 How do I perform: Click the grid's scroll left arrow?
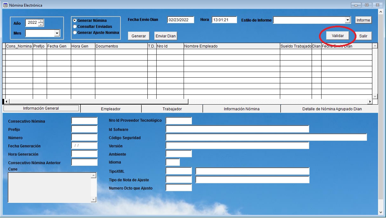pyautogui.click(x=7, y=102)
